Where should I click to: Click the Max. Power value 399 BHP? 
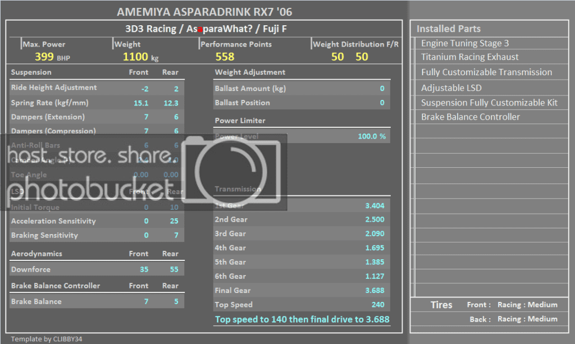point(52,57)
